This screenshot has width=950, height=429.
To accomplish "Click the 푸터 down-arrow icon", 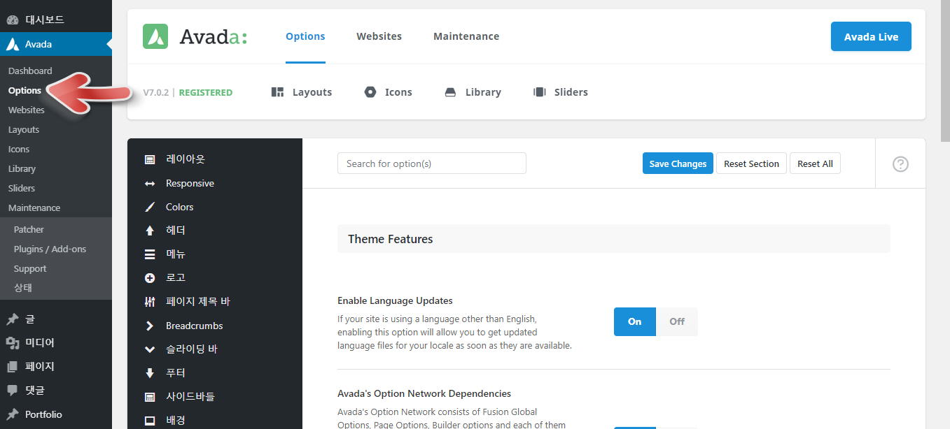I will [x=150, y=373].
